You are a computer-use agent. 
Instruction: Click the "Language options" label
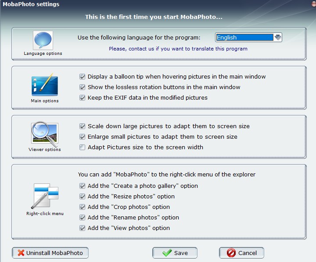point(43,54)
